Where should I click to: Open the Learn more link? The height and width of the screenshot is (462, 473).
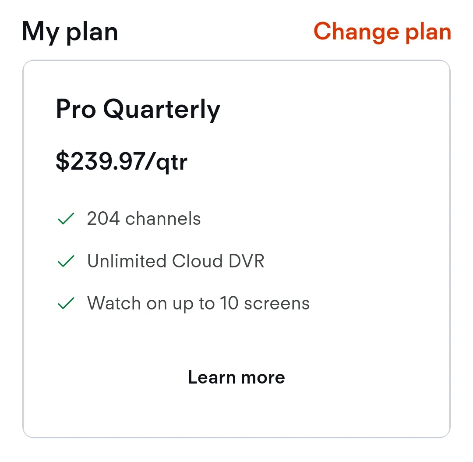236,377
